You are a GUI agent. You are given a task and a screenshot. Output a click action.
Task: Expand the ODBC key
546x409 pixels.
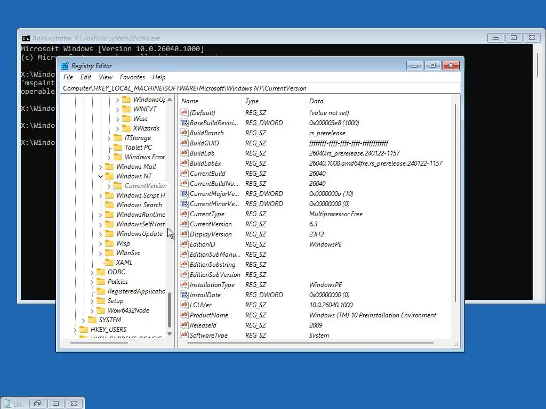click(92, 272)
